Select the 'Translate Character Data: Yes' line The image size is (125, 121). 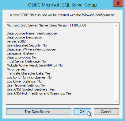click(x=28, y=73)
